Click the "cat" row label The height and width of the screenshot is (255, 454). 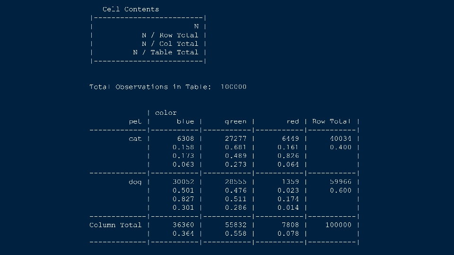(x=135, y=139)
